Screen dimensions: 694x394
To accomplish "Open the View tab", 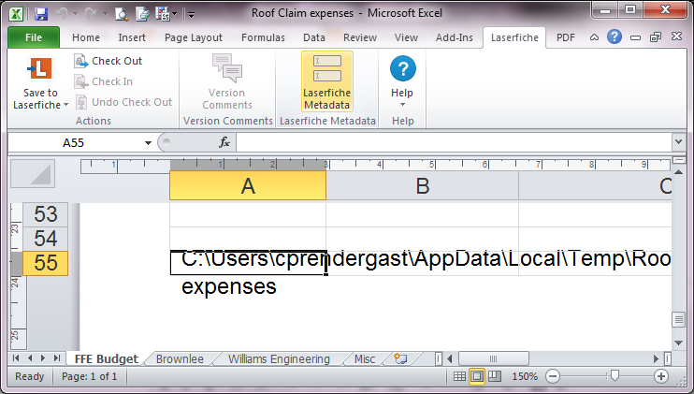I will point(406,37).
